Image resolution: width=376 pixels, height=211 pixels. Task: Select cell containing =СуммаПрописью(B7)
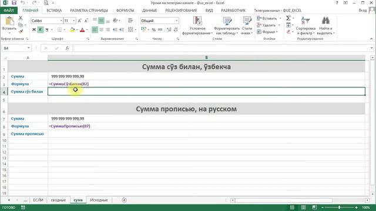[x=206, y=126]
